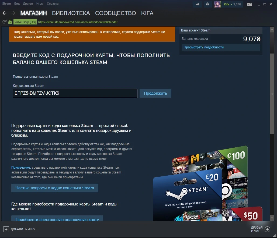Viewport: 277px width, 238px height.
Task: Click the 9,07₴ wallet balance value
Action: coord(252,39)
